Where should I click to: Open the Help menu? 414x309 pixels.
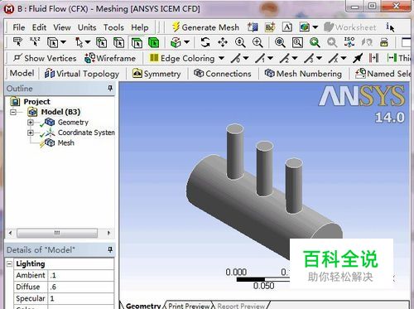coord(140,27)
